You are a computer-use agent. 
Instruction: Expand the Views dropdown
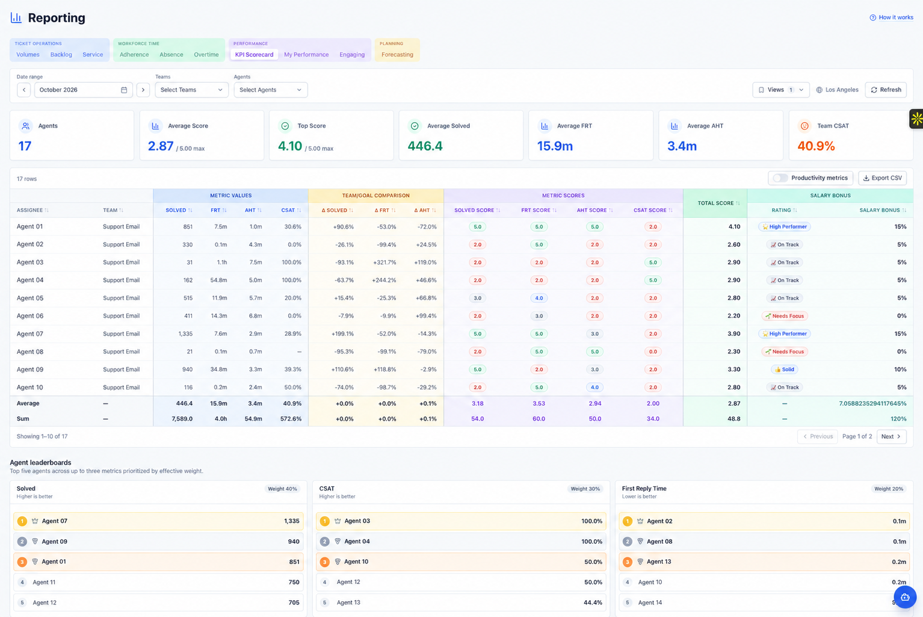pyautogui.click(x=780, y=90)
